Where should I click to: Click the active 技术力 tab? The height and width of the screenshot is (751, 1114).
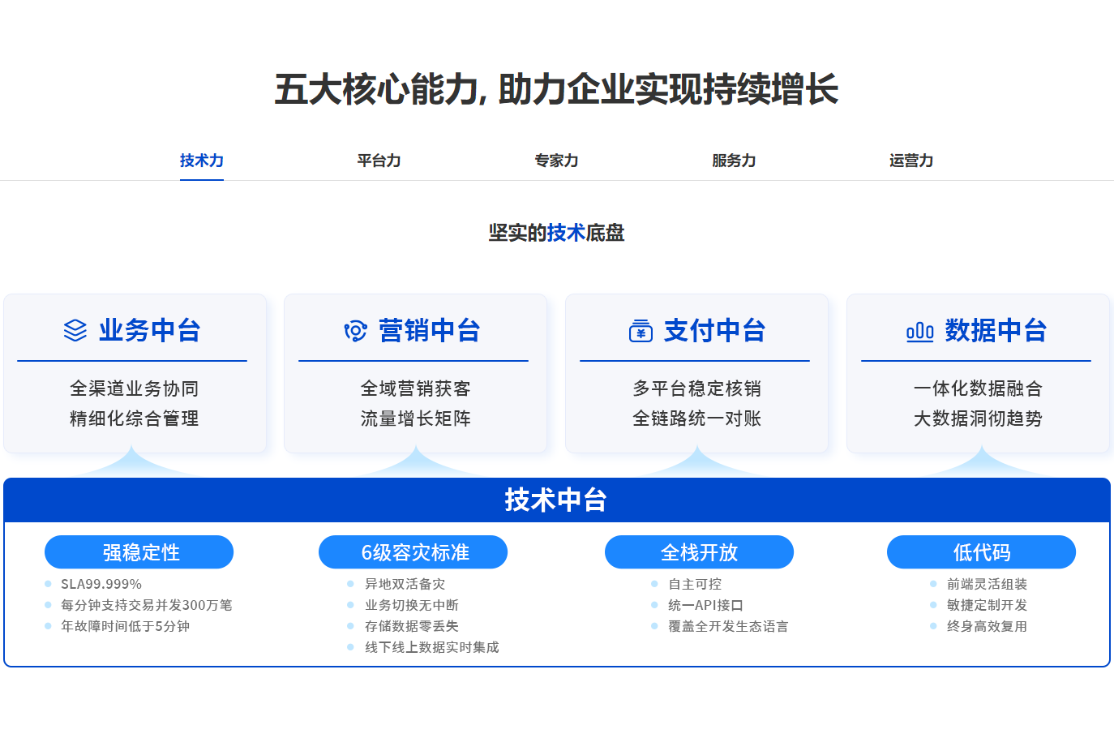click(201, 161)
